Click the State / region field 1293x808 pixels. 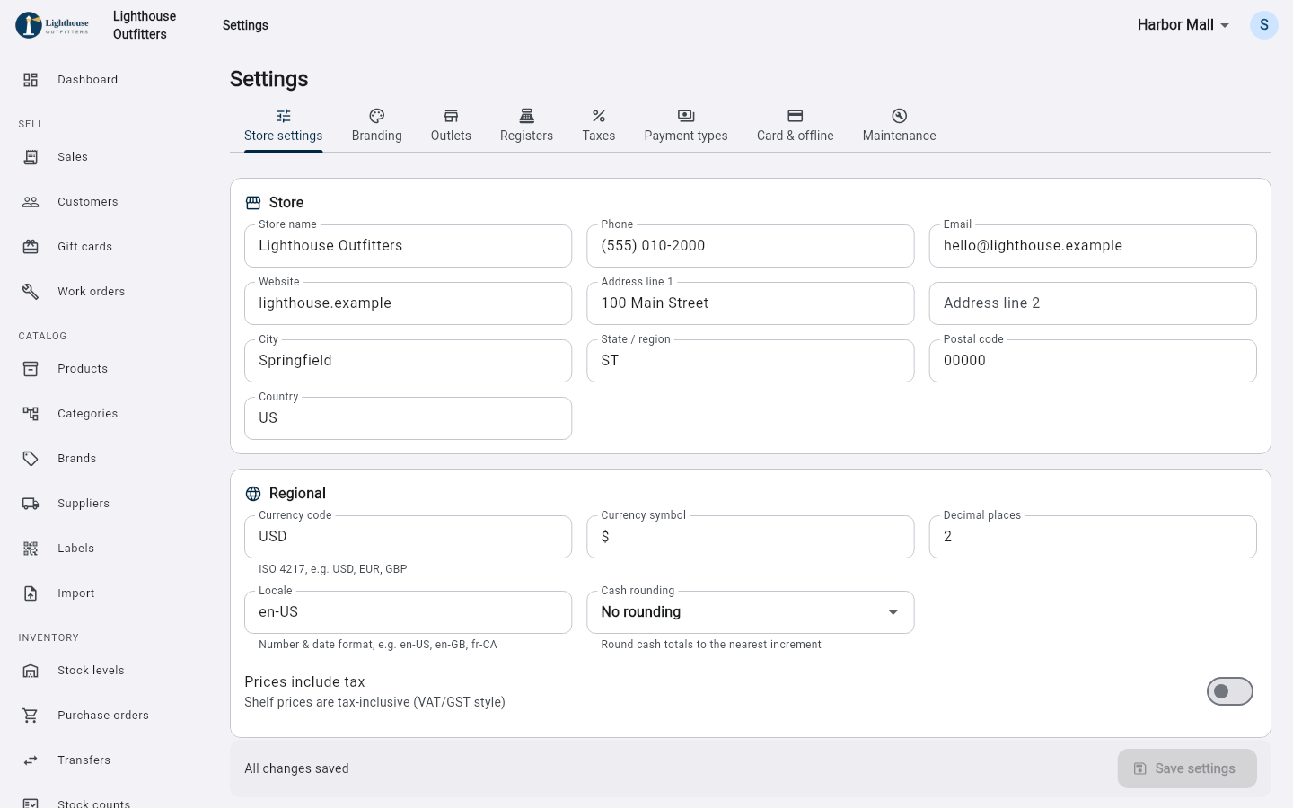click(x=751, y=361)
